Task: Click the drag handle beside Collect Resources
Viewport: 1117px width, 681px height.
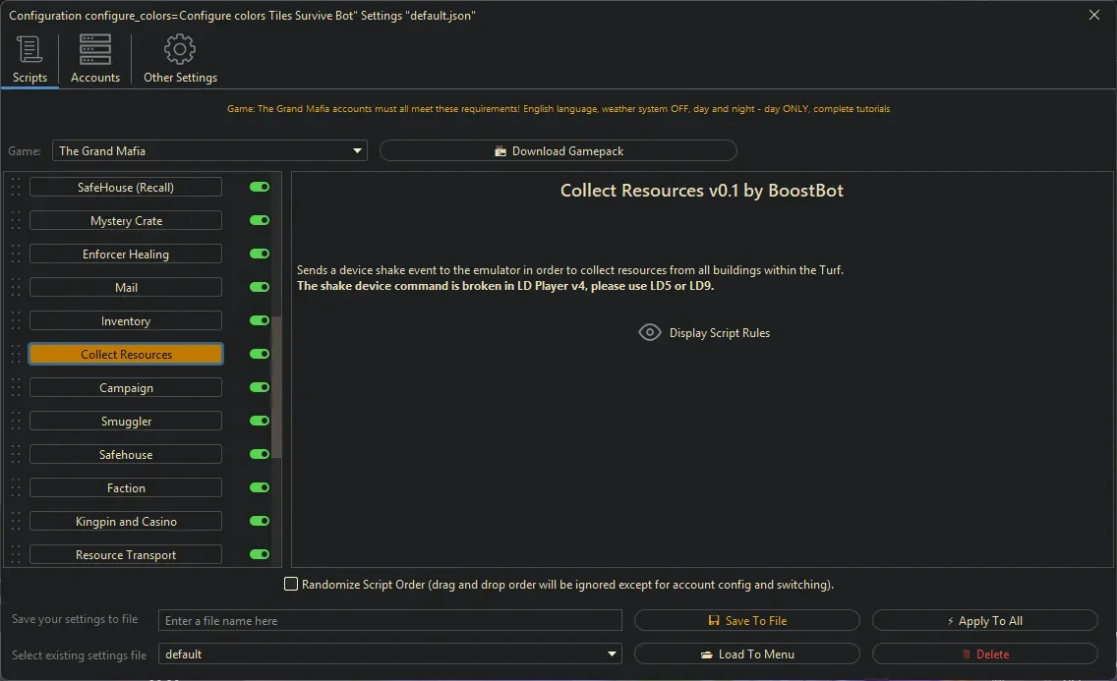Action: (16, 355)
